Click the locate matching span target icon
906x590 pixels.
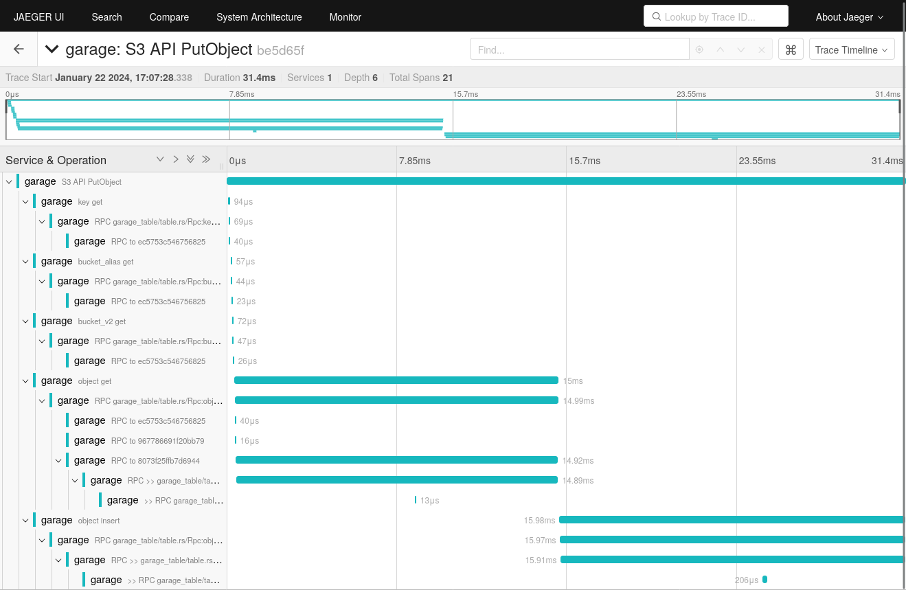coord(699,49)
